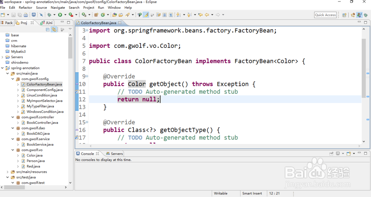Open the Refactor menu

pos(25,7)
